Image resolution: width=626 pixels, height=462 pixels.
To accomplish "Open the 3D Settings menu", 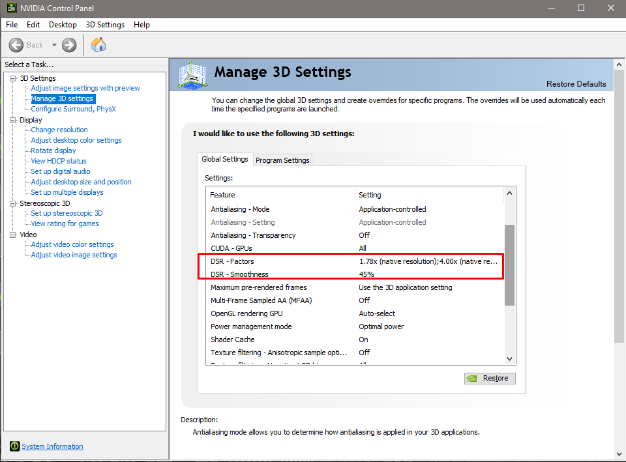I will click(x=105, y=25).
